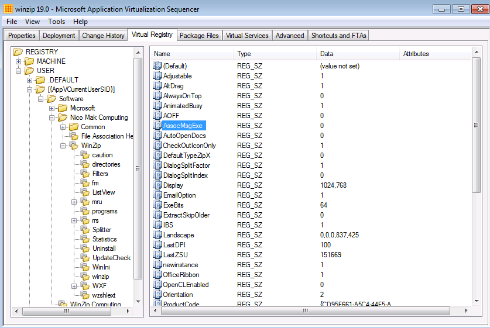Switch to the Package Files tab
This screenshot has width=490, height=328.
[199, 36]
